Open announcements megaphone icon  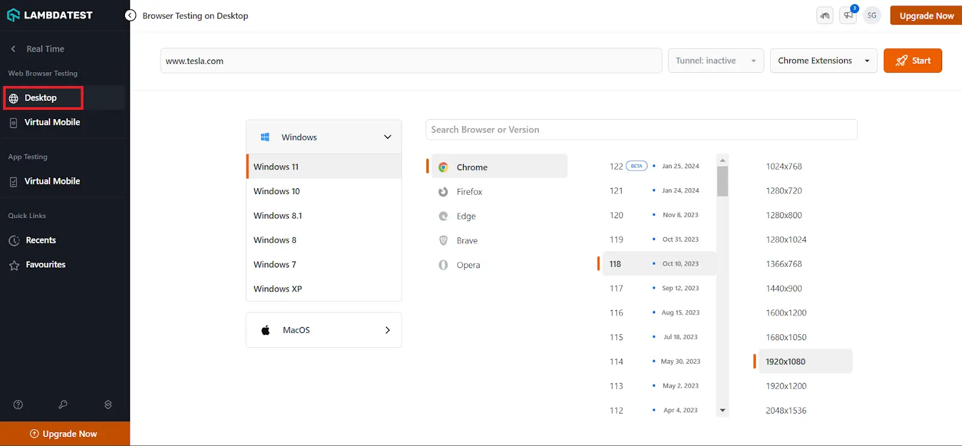pyautogui.click(x=848, y=16)
